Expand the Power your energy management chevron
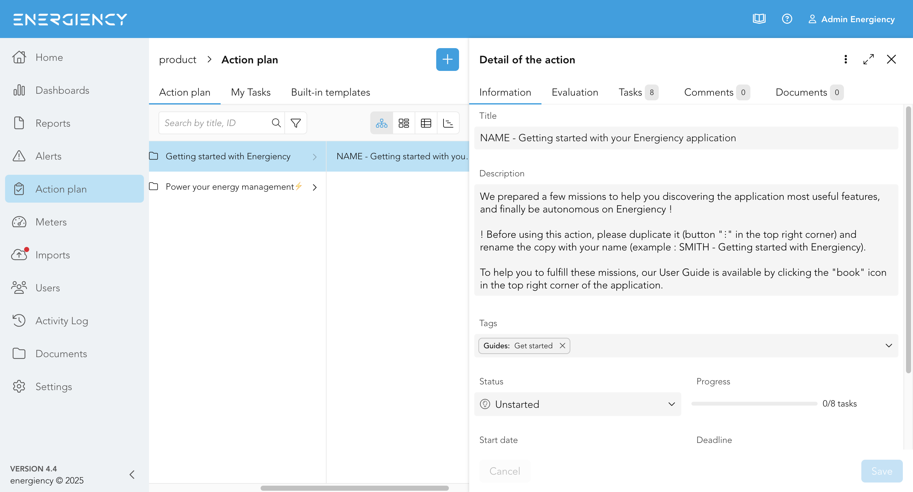 coord(314,187)
